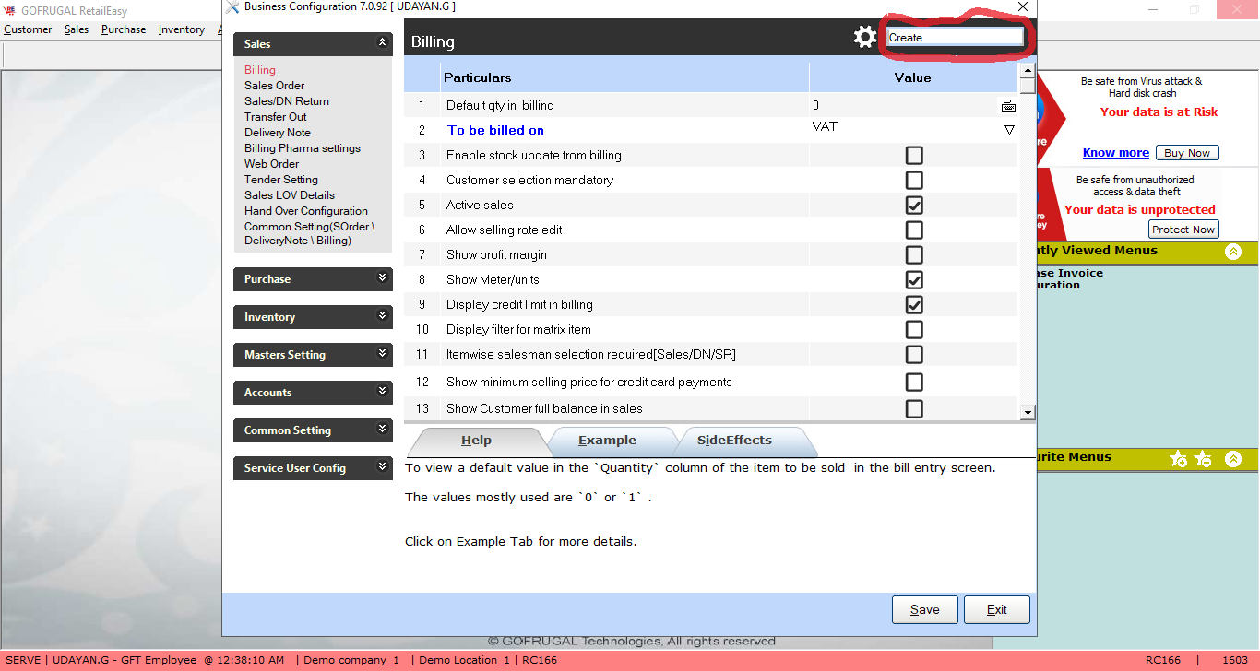Screen dimensions: 1260x671
Task: Tick Customer selection mandatory checkbox
Action: [914, 180]
